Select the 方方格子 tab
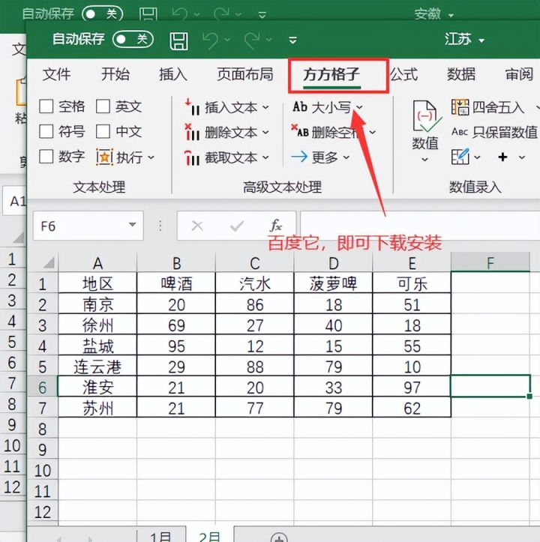The height and width of the screenshot is (542, 540). [x=331, y=74]
